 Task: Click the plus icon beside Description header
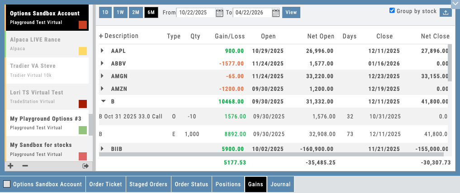[101, 36]
